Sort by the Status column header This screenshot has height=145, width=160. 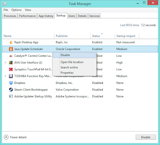point(103,36)
